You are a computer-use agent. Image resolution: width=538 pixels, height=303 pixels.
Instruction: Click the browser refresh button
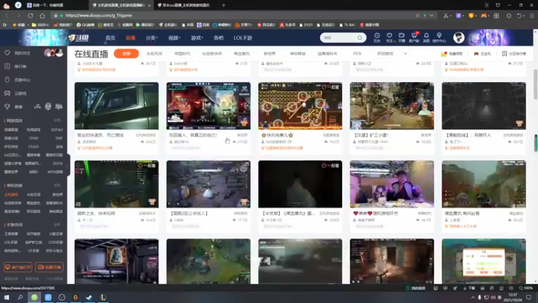(30, 15)
